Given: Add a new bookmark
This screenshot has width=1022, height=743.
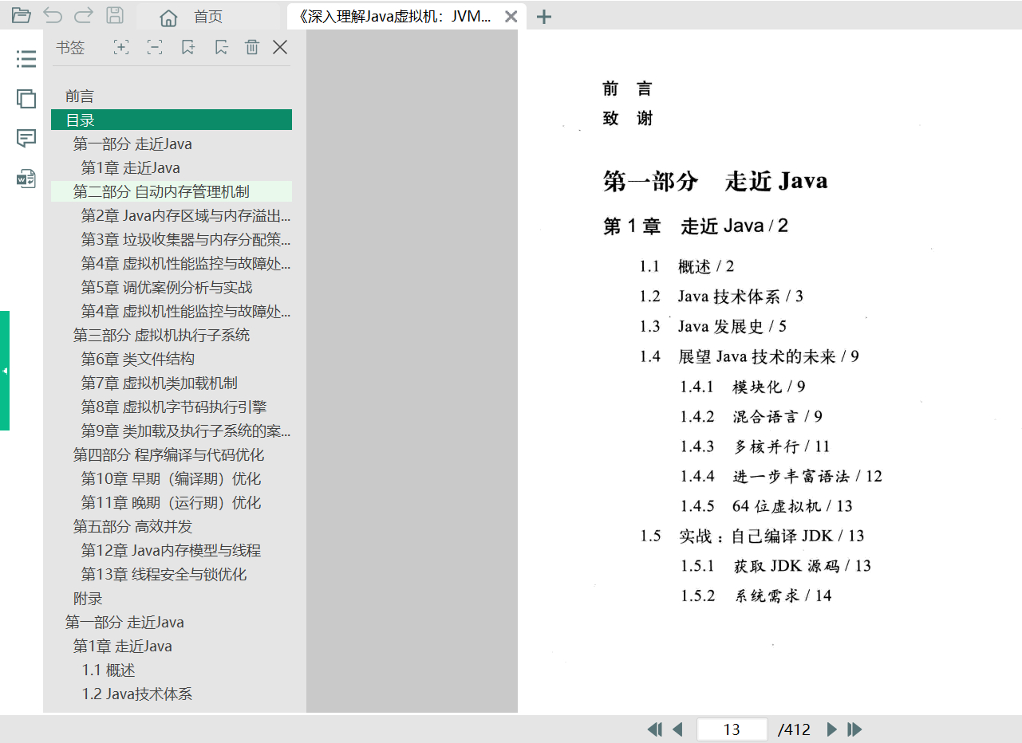Looking at the screenshot, I should point(187,47).
